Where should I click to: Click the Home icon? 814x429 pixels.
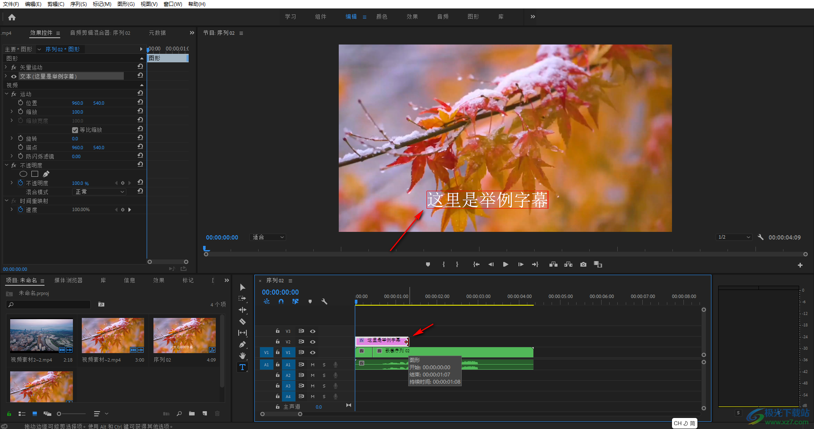[12, 17]
